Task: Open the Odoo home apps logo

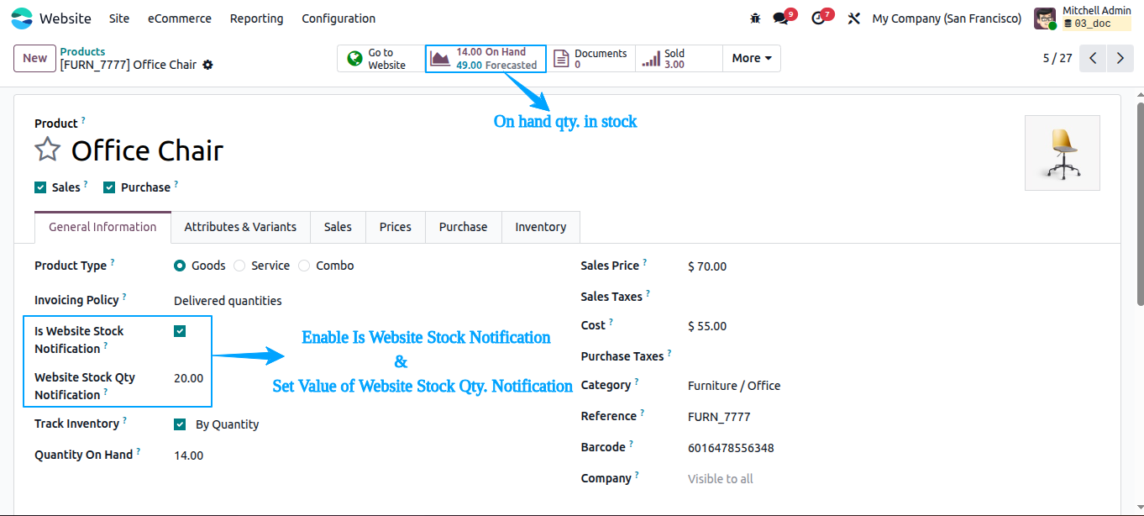Action: (22, 18)
